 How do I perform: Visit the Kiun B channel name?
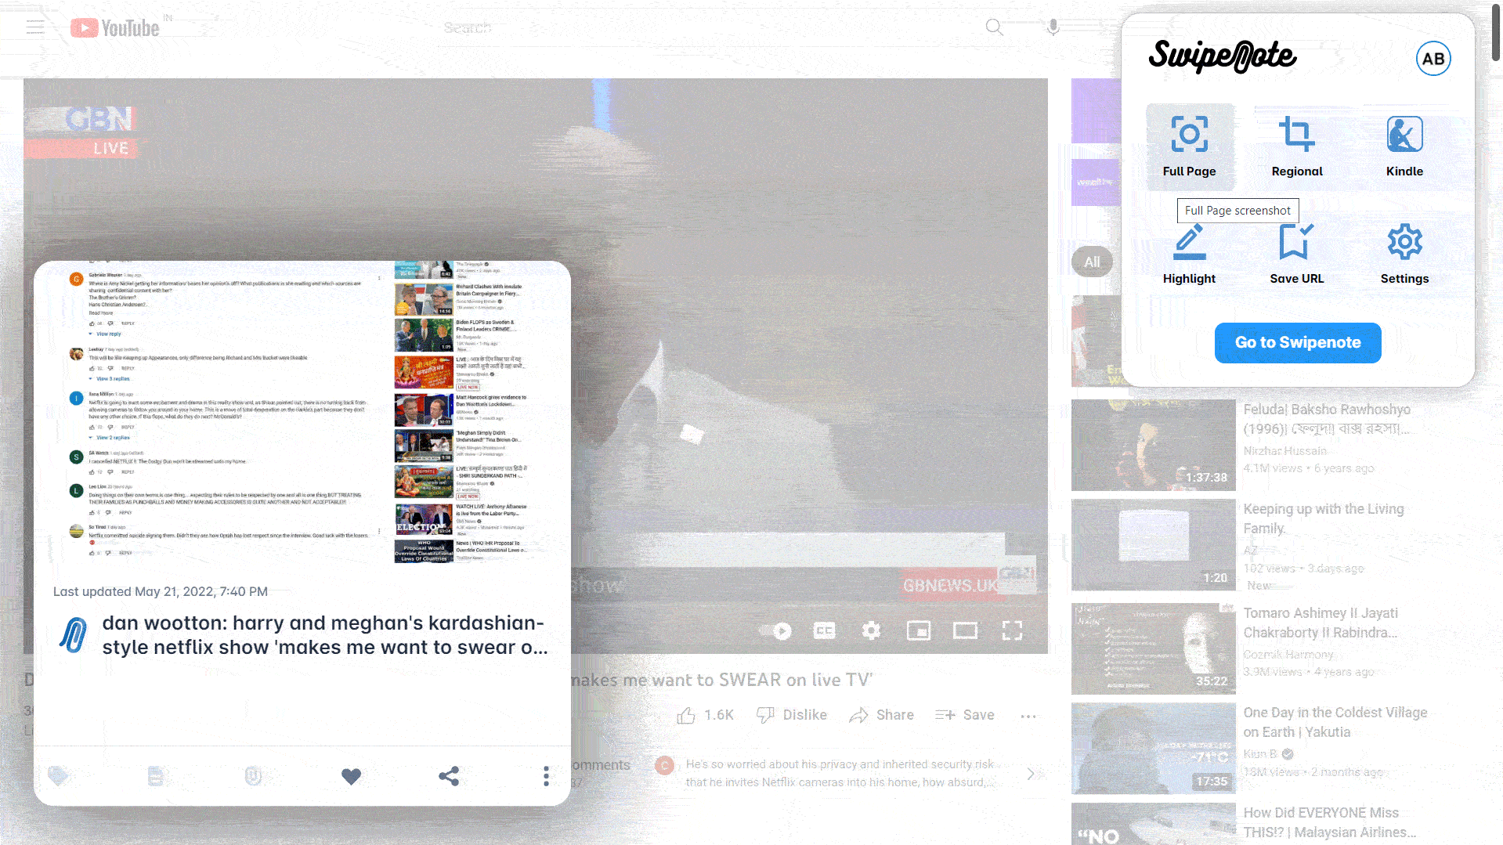[x=1260, y=753]
